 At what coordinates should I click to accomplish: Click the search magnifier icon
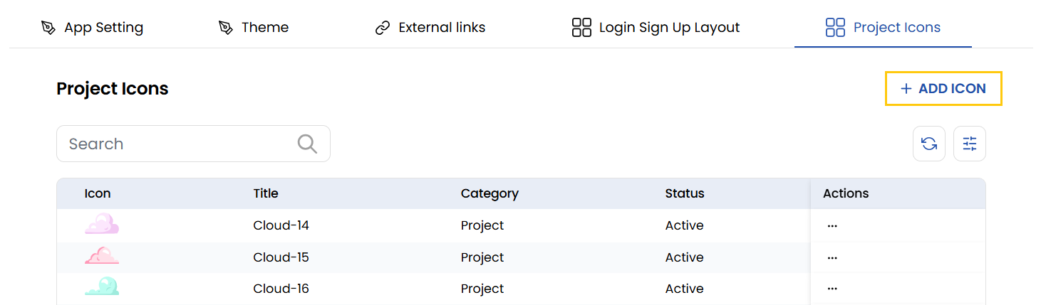(x=307, y=144)
